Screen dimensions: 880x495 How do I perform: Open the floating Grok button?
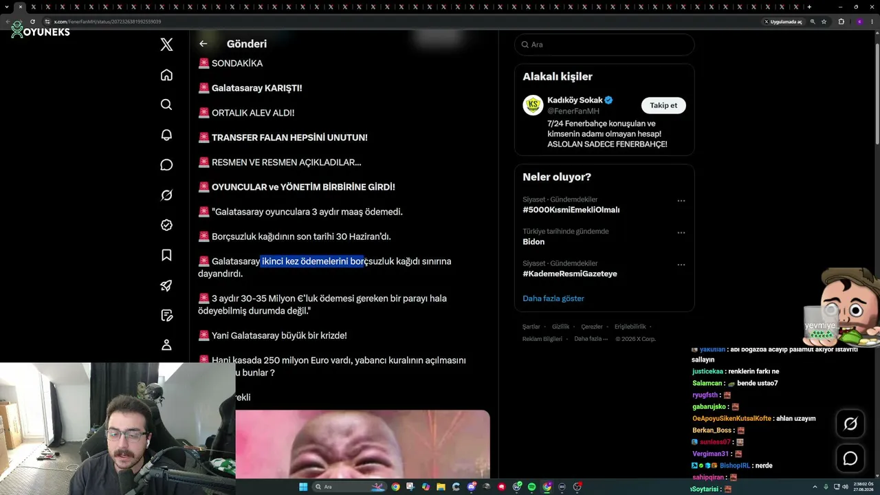click(850, 424)
